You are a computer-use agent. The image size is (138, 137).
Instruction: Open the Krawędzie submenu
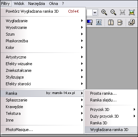click(42, 107)
